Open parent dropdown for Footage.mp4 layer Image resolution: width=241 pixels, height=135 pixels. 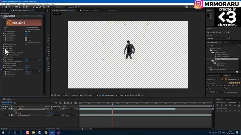[x=70, y=115]
